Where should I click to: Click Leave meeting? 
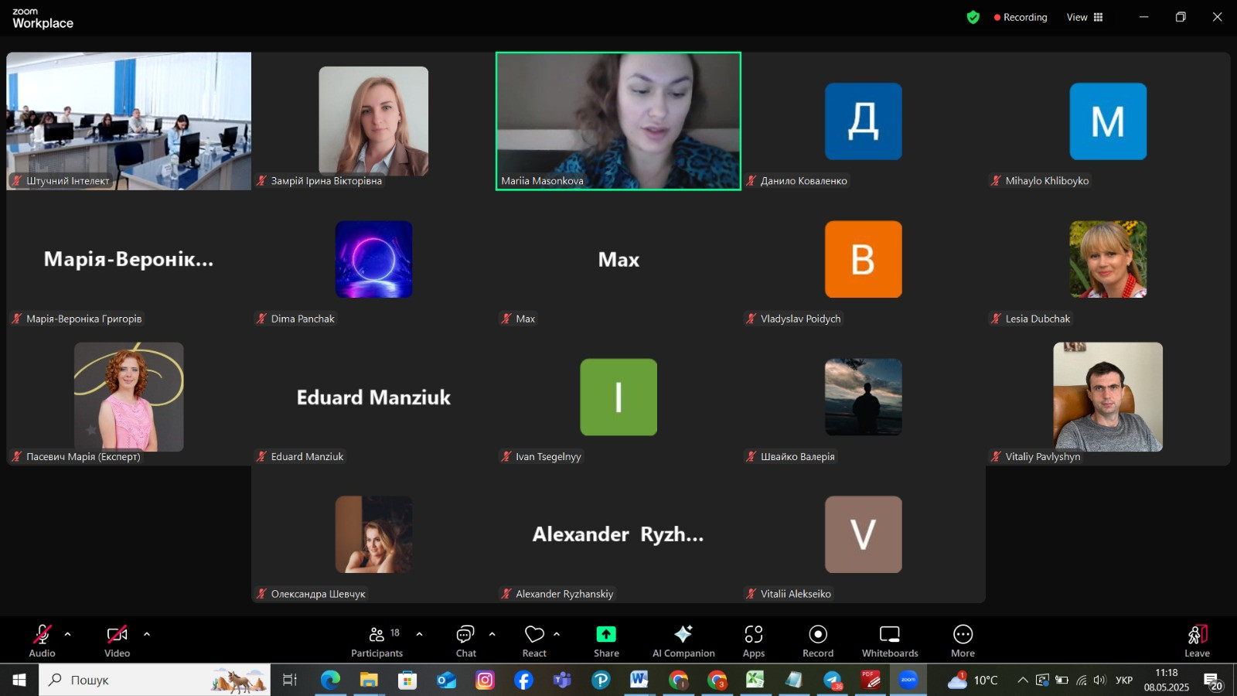click(x=1197, y=640)
